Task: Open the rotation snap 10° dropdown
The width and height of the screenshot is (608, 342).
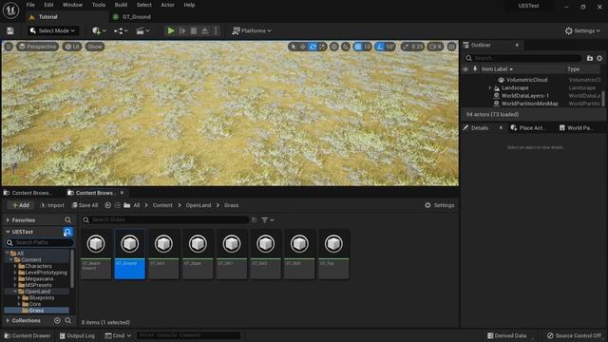Action: [389, 47]
